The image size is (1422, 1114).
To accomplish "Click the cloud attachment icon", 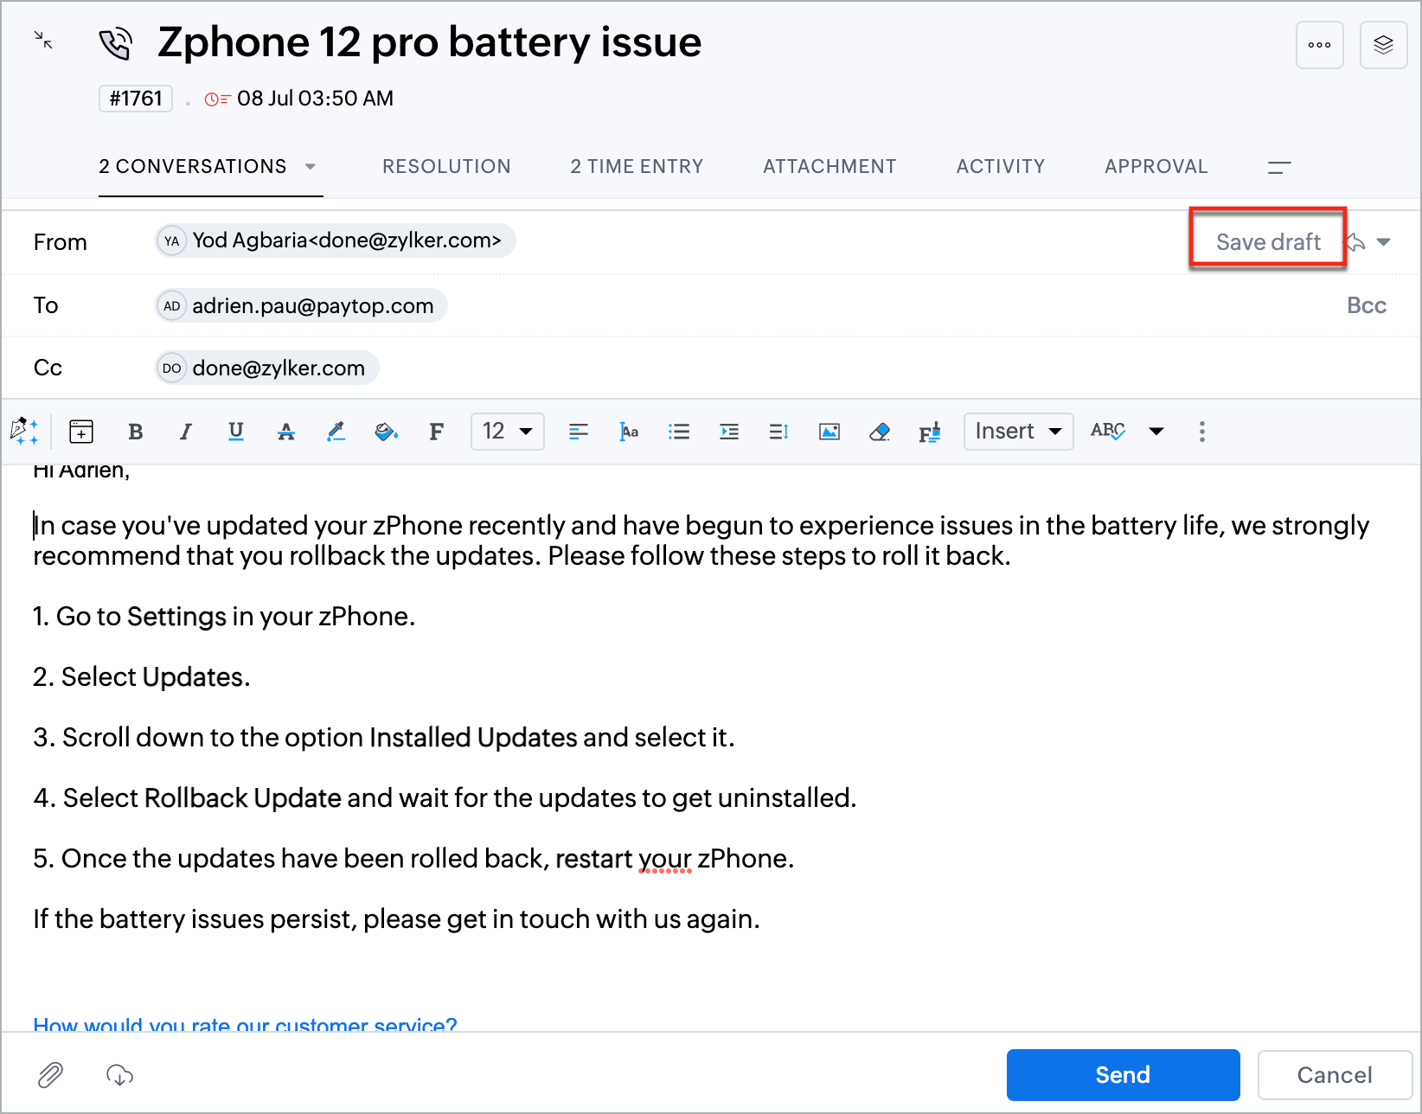I will pos(119,1075).
